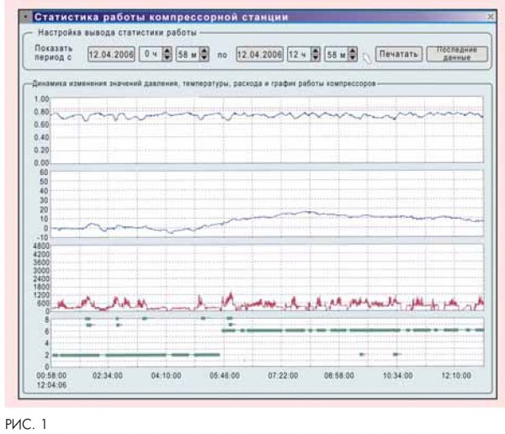Screen dimensions: 505x434
Task: Adjust the start hour spinner arrows
Action: (167, 53)
